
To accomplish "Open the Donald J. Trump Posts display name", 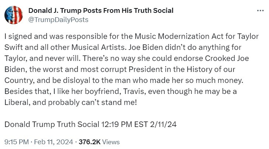I will [x=100, y=10].
